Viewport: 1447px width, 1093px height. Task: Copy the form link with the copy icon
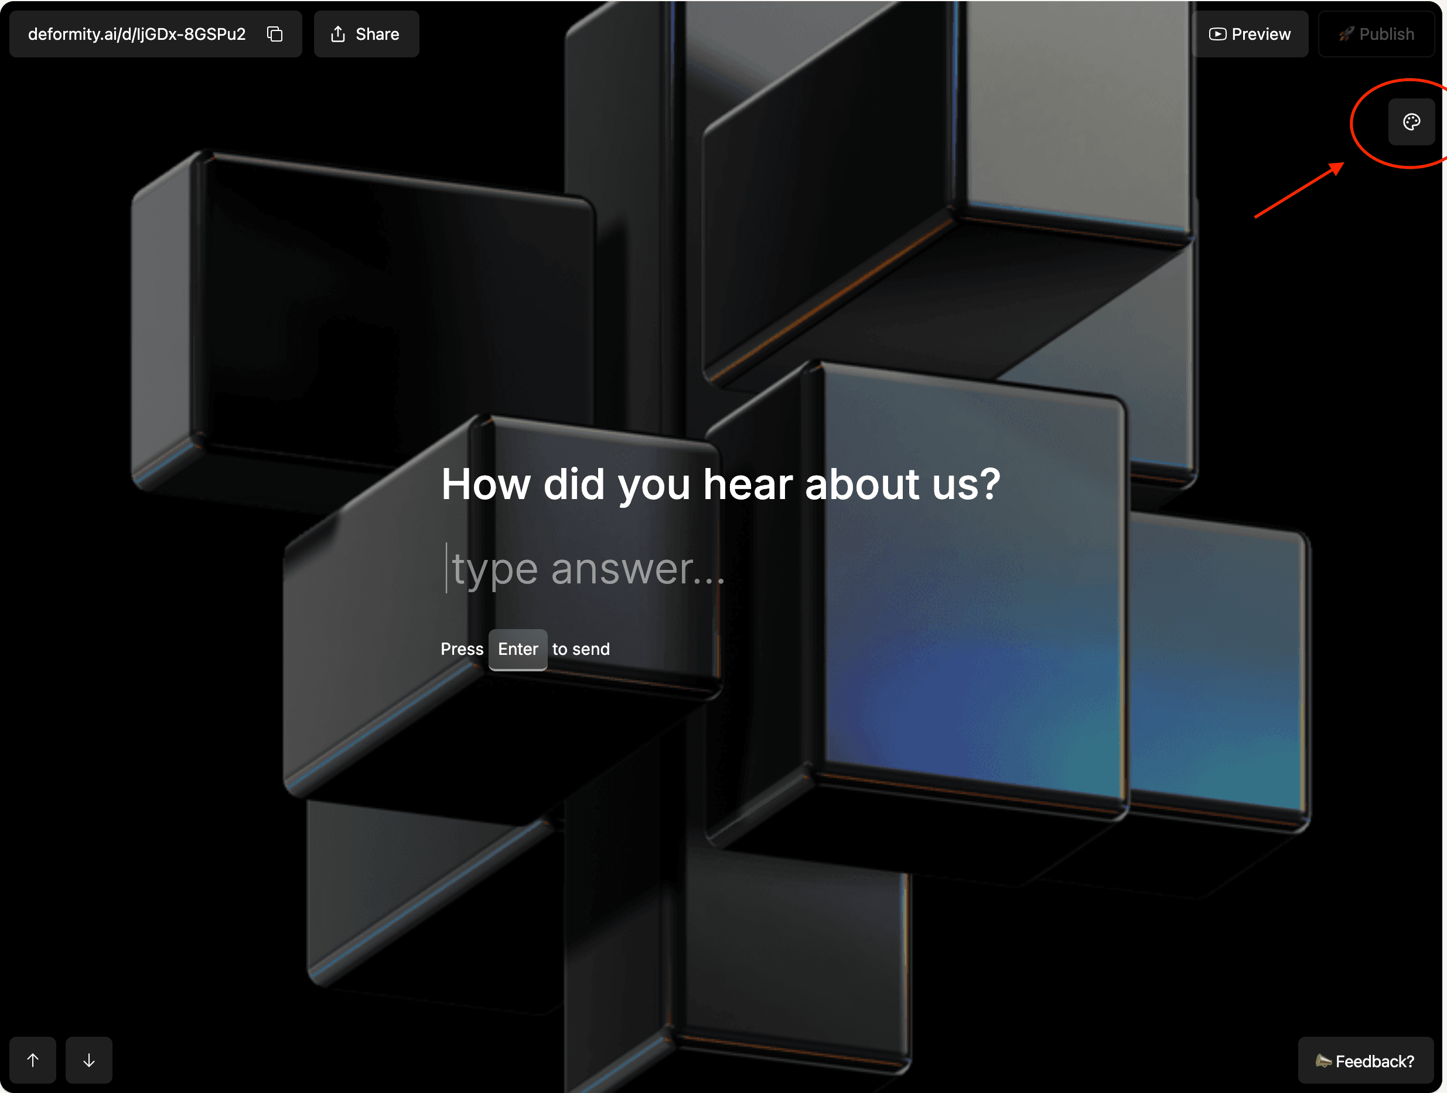(275, 34)
